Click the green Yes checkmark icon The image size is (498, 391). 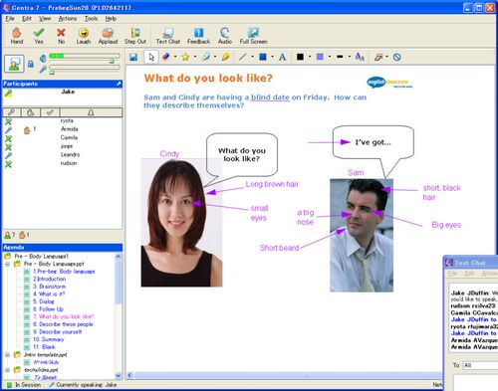(x=39, y=36)
